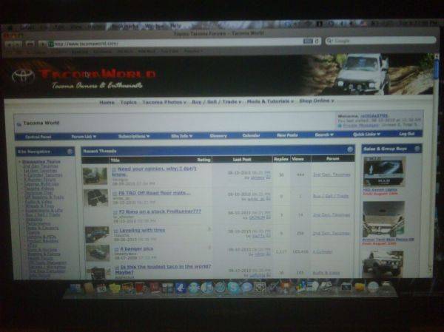Click the Home menu item
This screenshot has height=332, width=444.
click(x=107, y=103)
